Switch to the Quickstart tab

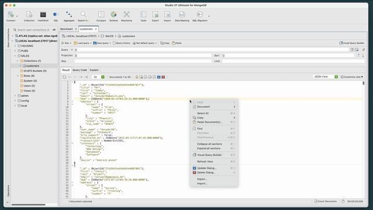coord(66,29)
